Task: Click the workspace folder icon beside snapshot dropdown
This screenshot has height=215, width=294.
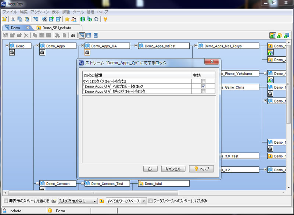Action: (x=102, y=201)
